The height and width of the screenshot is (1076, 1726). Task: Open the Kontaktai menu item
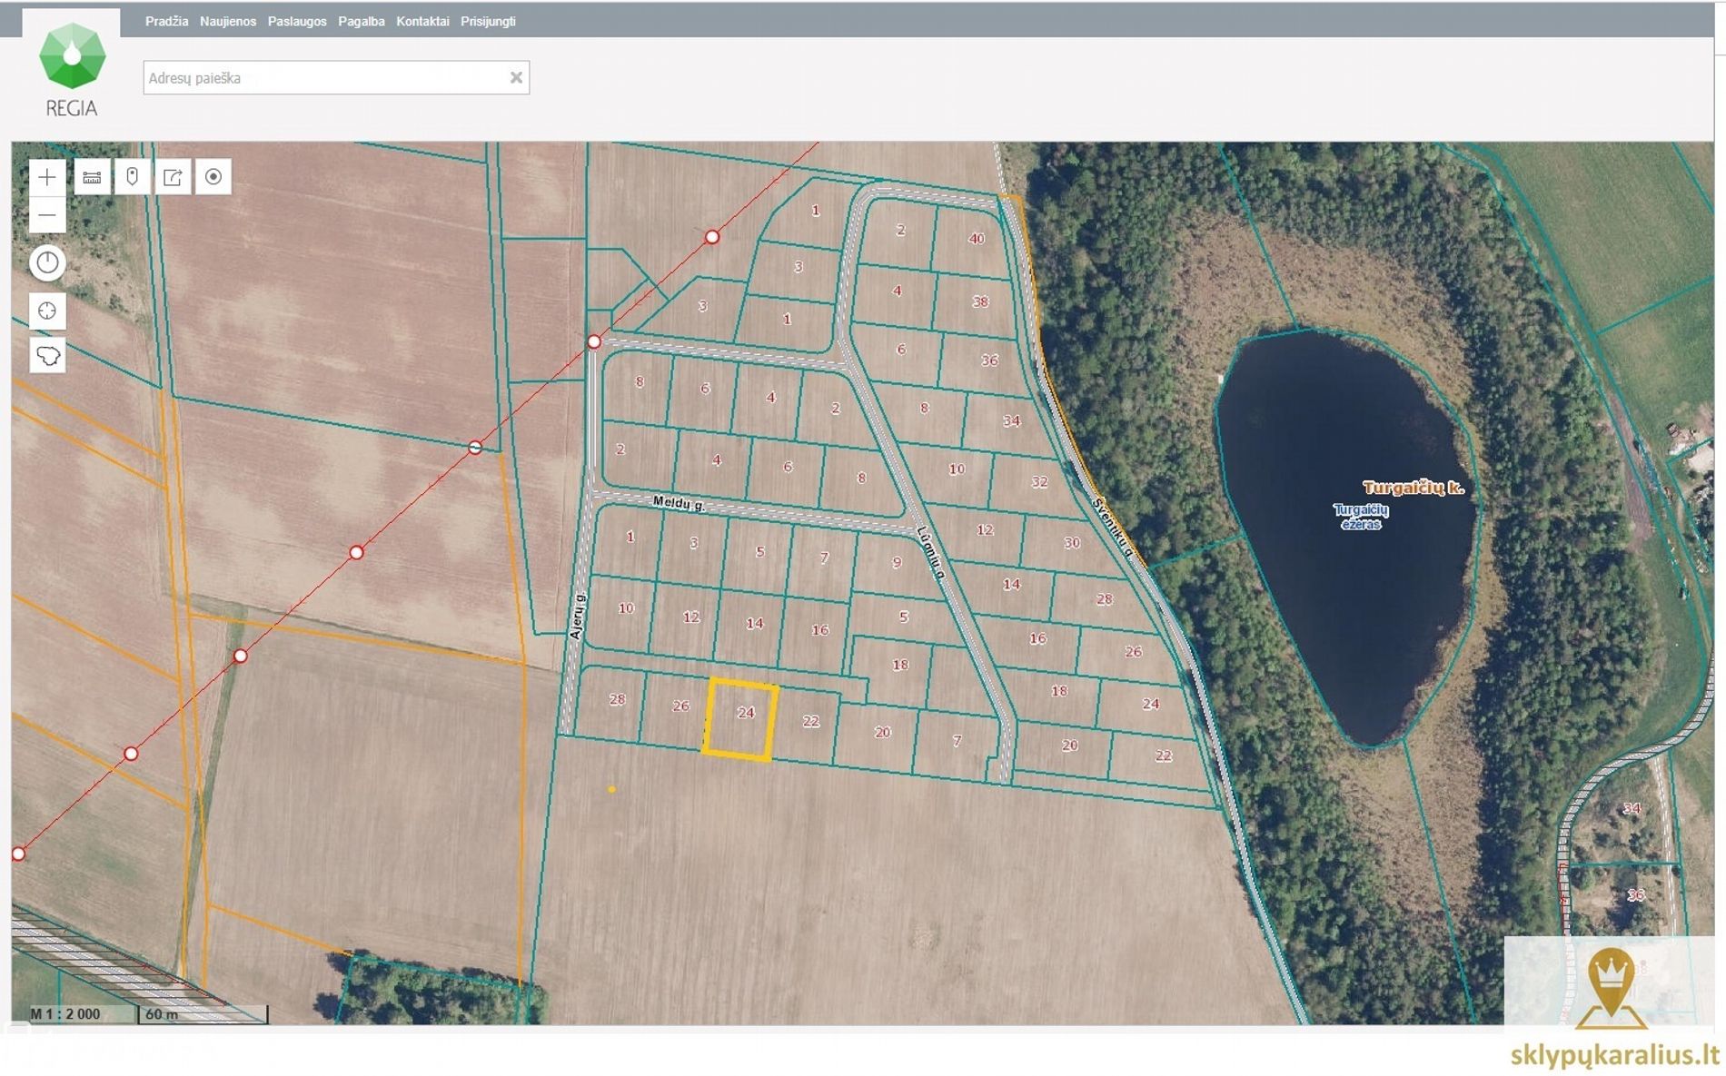tap(422, 21)
